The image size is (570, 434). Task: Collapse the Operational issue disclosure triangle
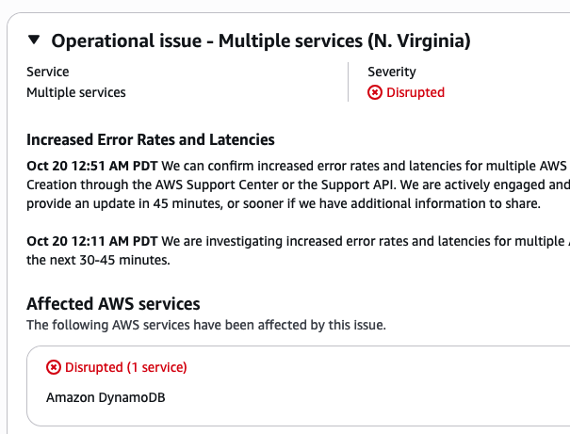[x=35, y=40]
